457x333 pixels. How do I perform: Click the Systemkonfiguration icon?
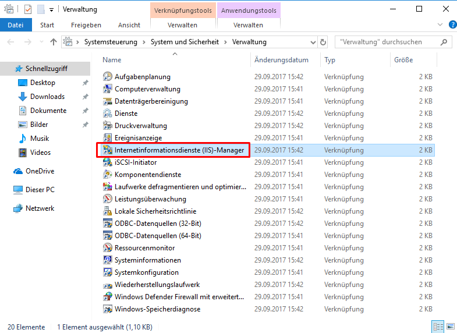tap(108, 272)
